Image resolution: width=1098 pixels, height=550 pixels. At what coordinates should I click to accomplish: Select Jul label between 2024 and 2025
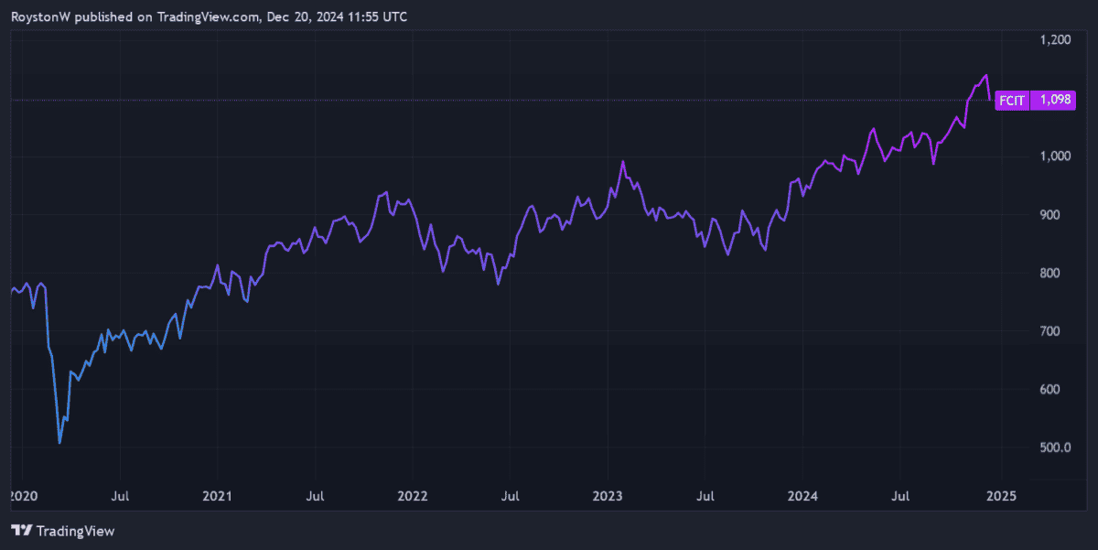(901, 496)
